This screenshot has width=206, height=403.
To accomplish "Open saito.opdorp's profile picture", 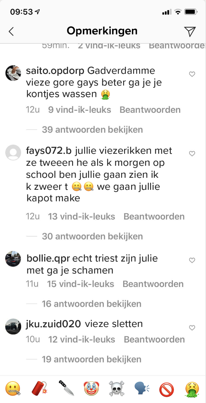I will tap(13, 73).
